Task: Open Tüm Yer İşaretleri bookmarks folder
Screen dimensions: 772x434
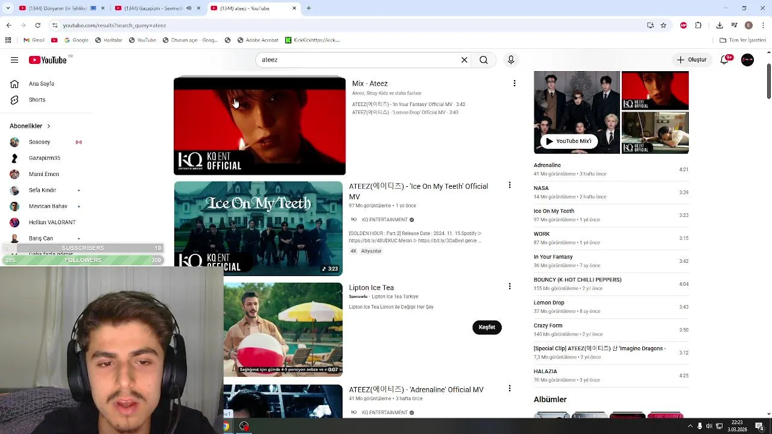Action: 743,40
